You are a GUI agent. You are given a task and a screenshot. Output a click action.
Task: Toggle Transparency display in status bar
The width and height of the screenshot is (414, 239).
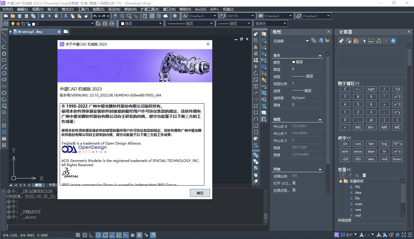[x=139, y=235]
